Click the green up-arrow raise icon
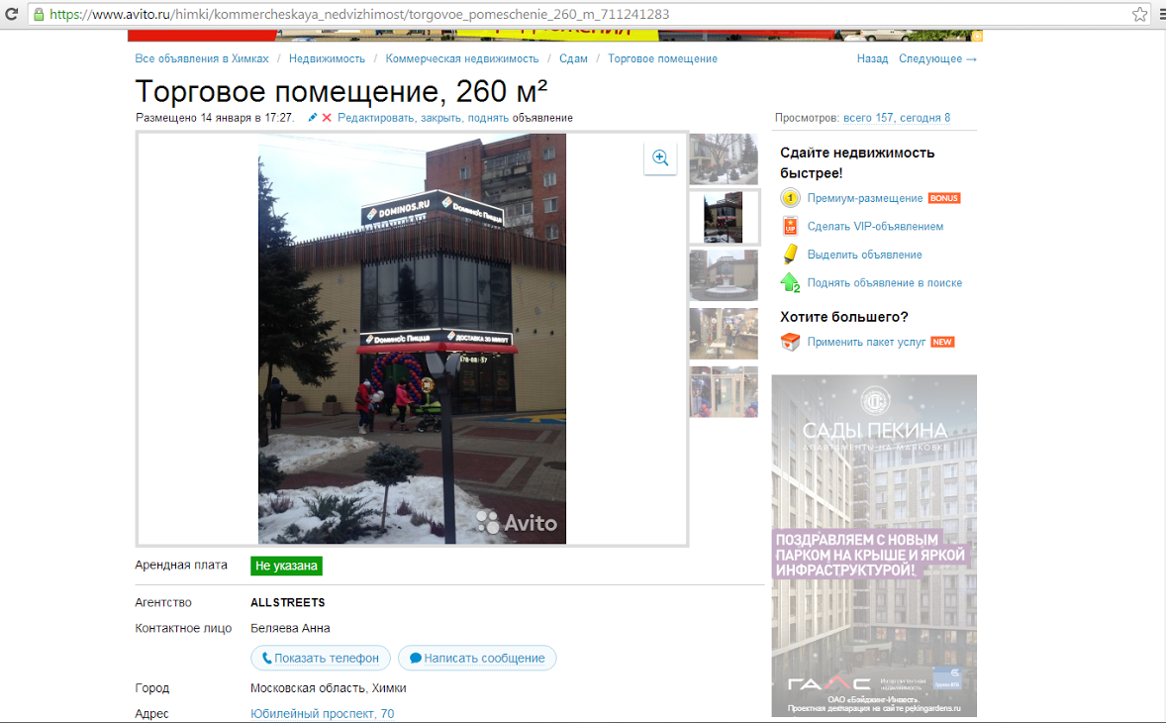Image resolution: width=1166 pixels, height=723 pixels. [790, 282]
